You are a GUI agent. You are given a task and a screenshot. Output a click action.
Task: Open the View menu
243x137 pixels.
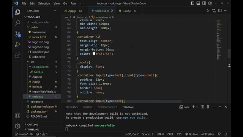click(x=57, y=3)
